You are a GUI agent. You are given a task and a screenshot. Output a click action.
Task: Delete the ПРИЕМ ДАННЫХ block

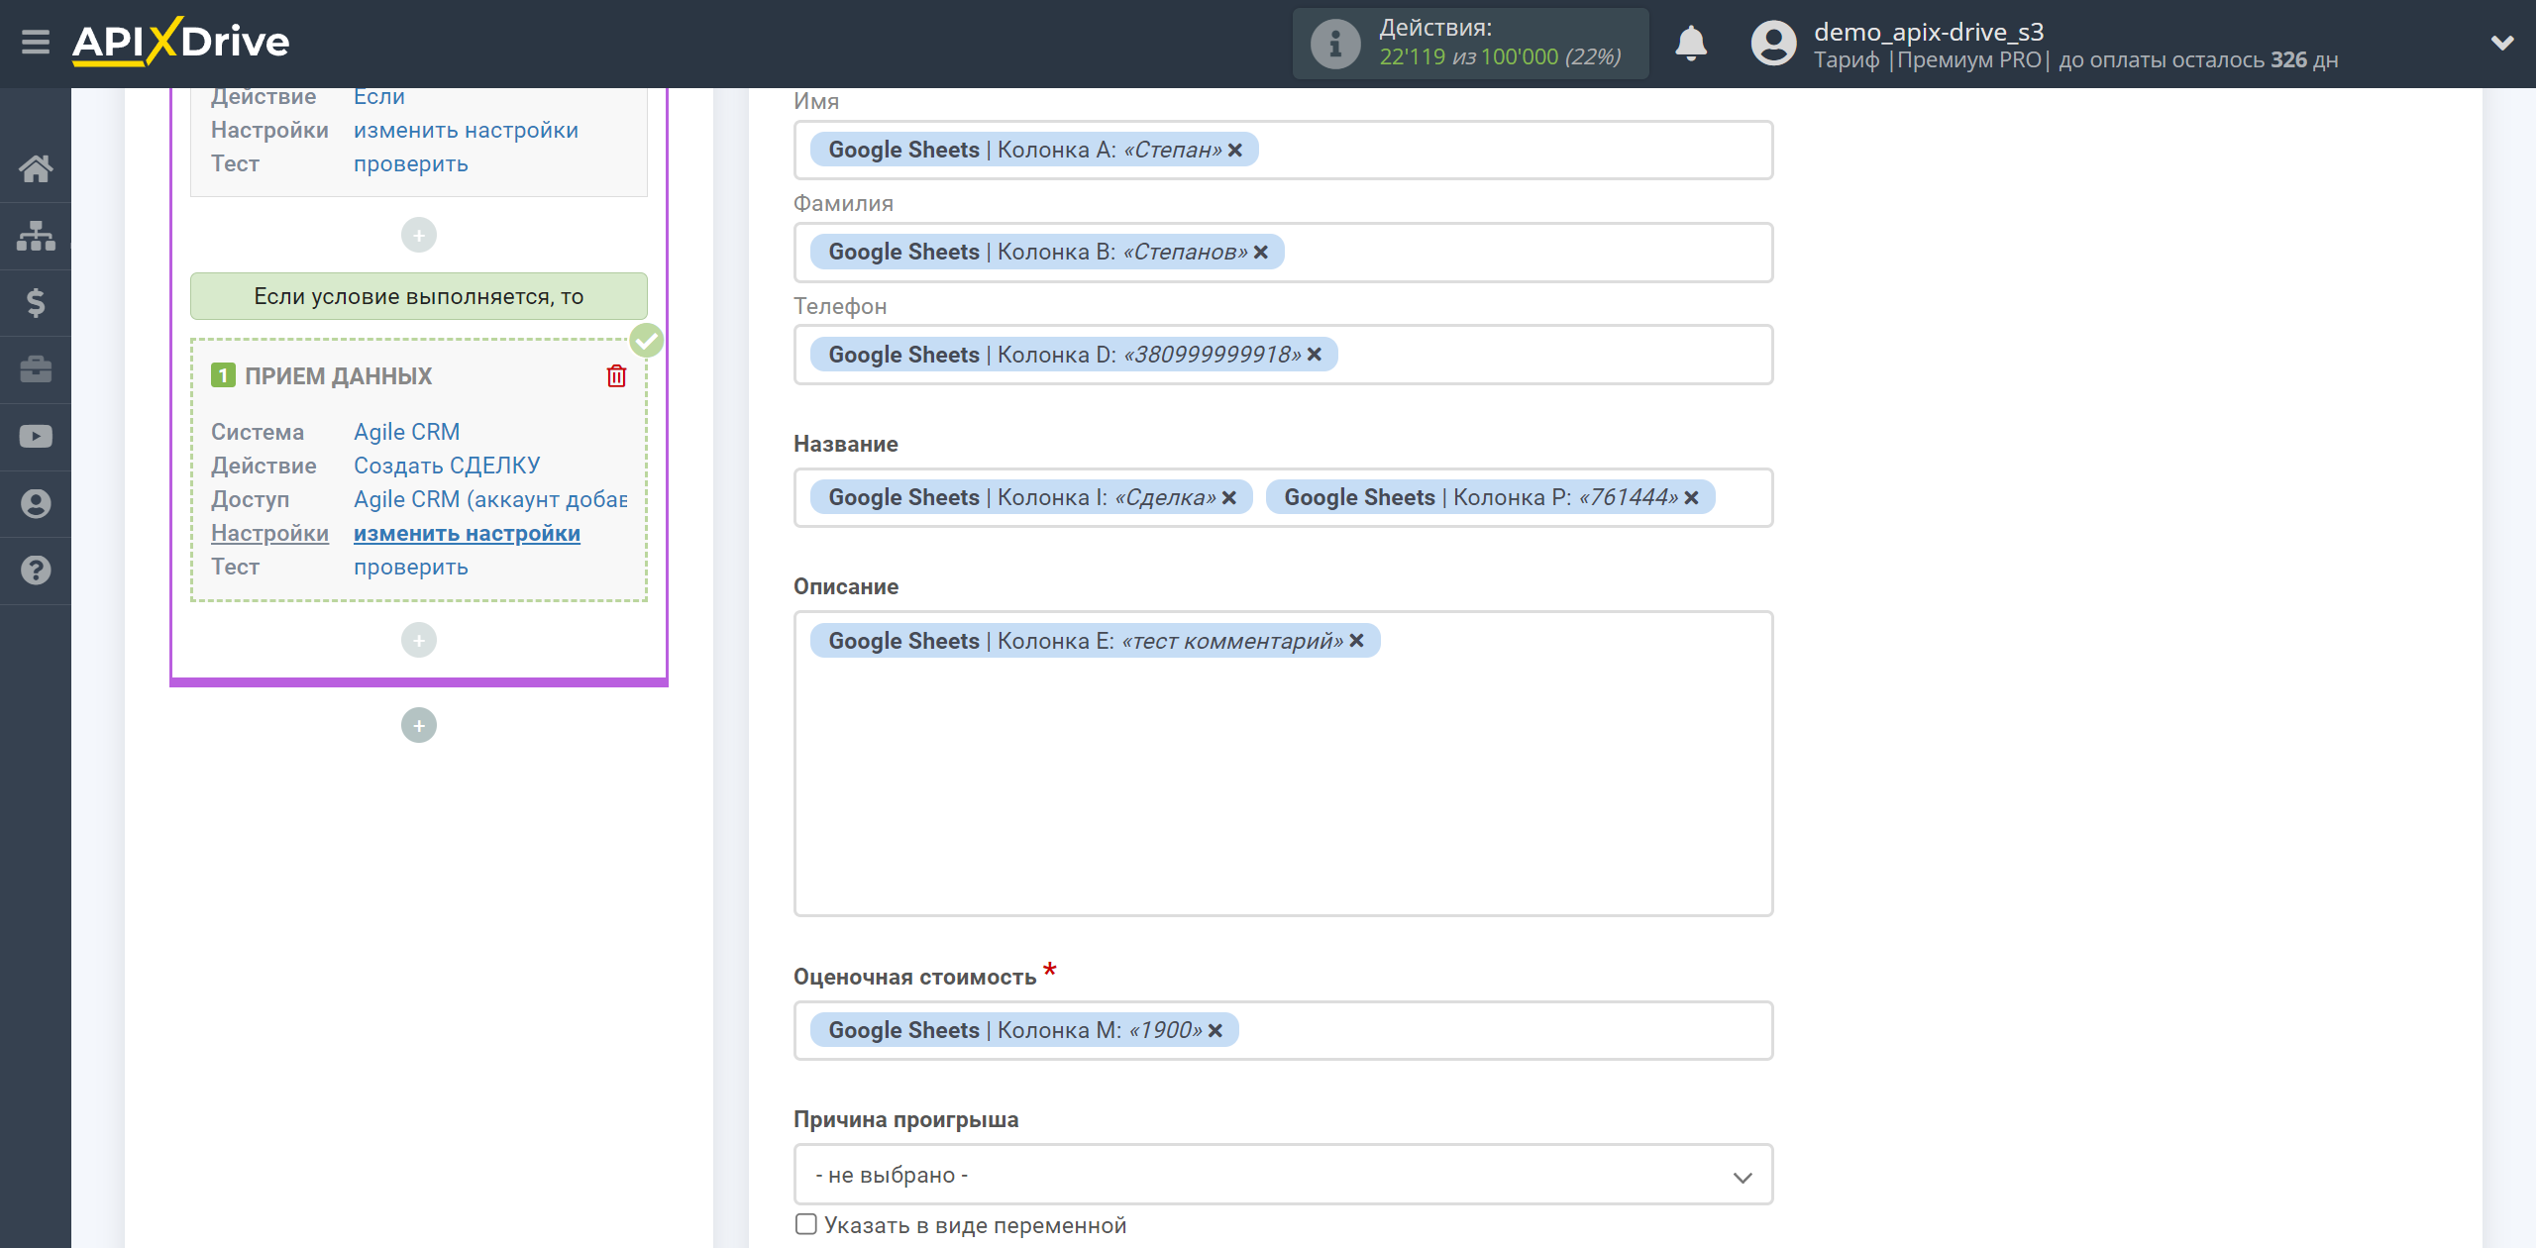pyautogui.click(x=616, y=376)
